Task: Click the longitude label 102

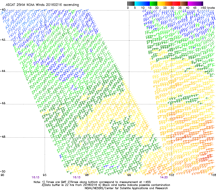Action: click(x=171, y=175)
